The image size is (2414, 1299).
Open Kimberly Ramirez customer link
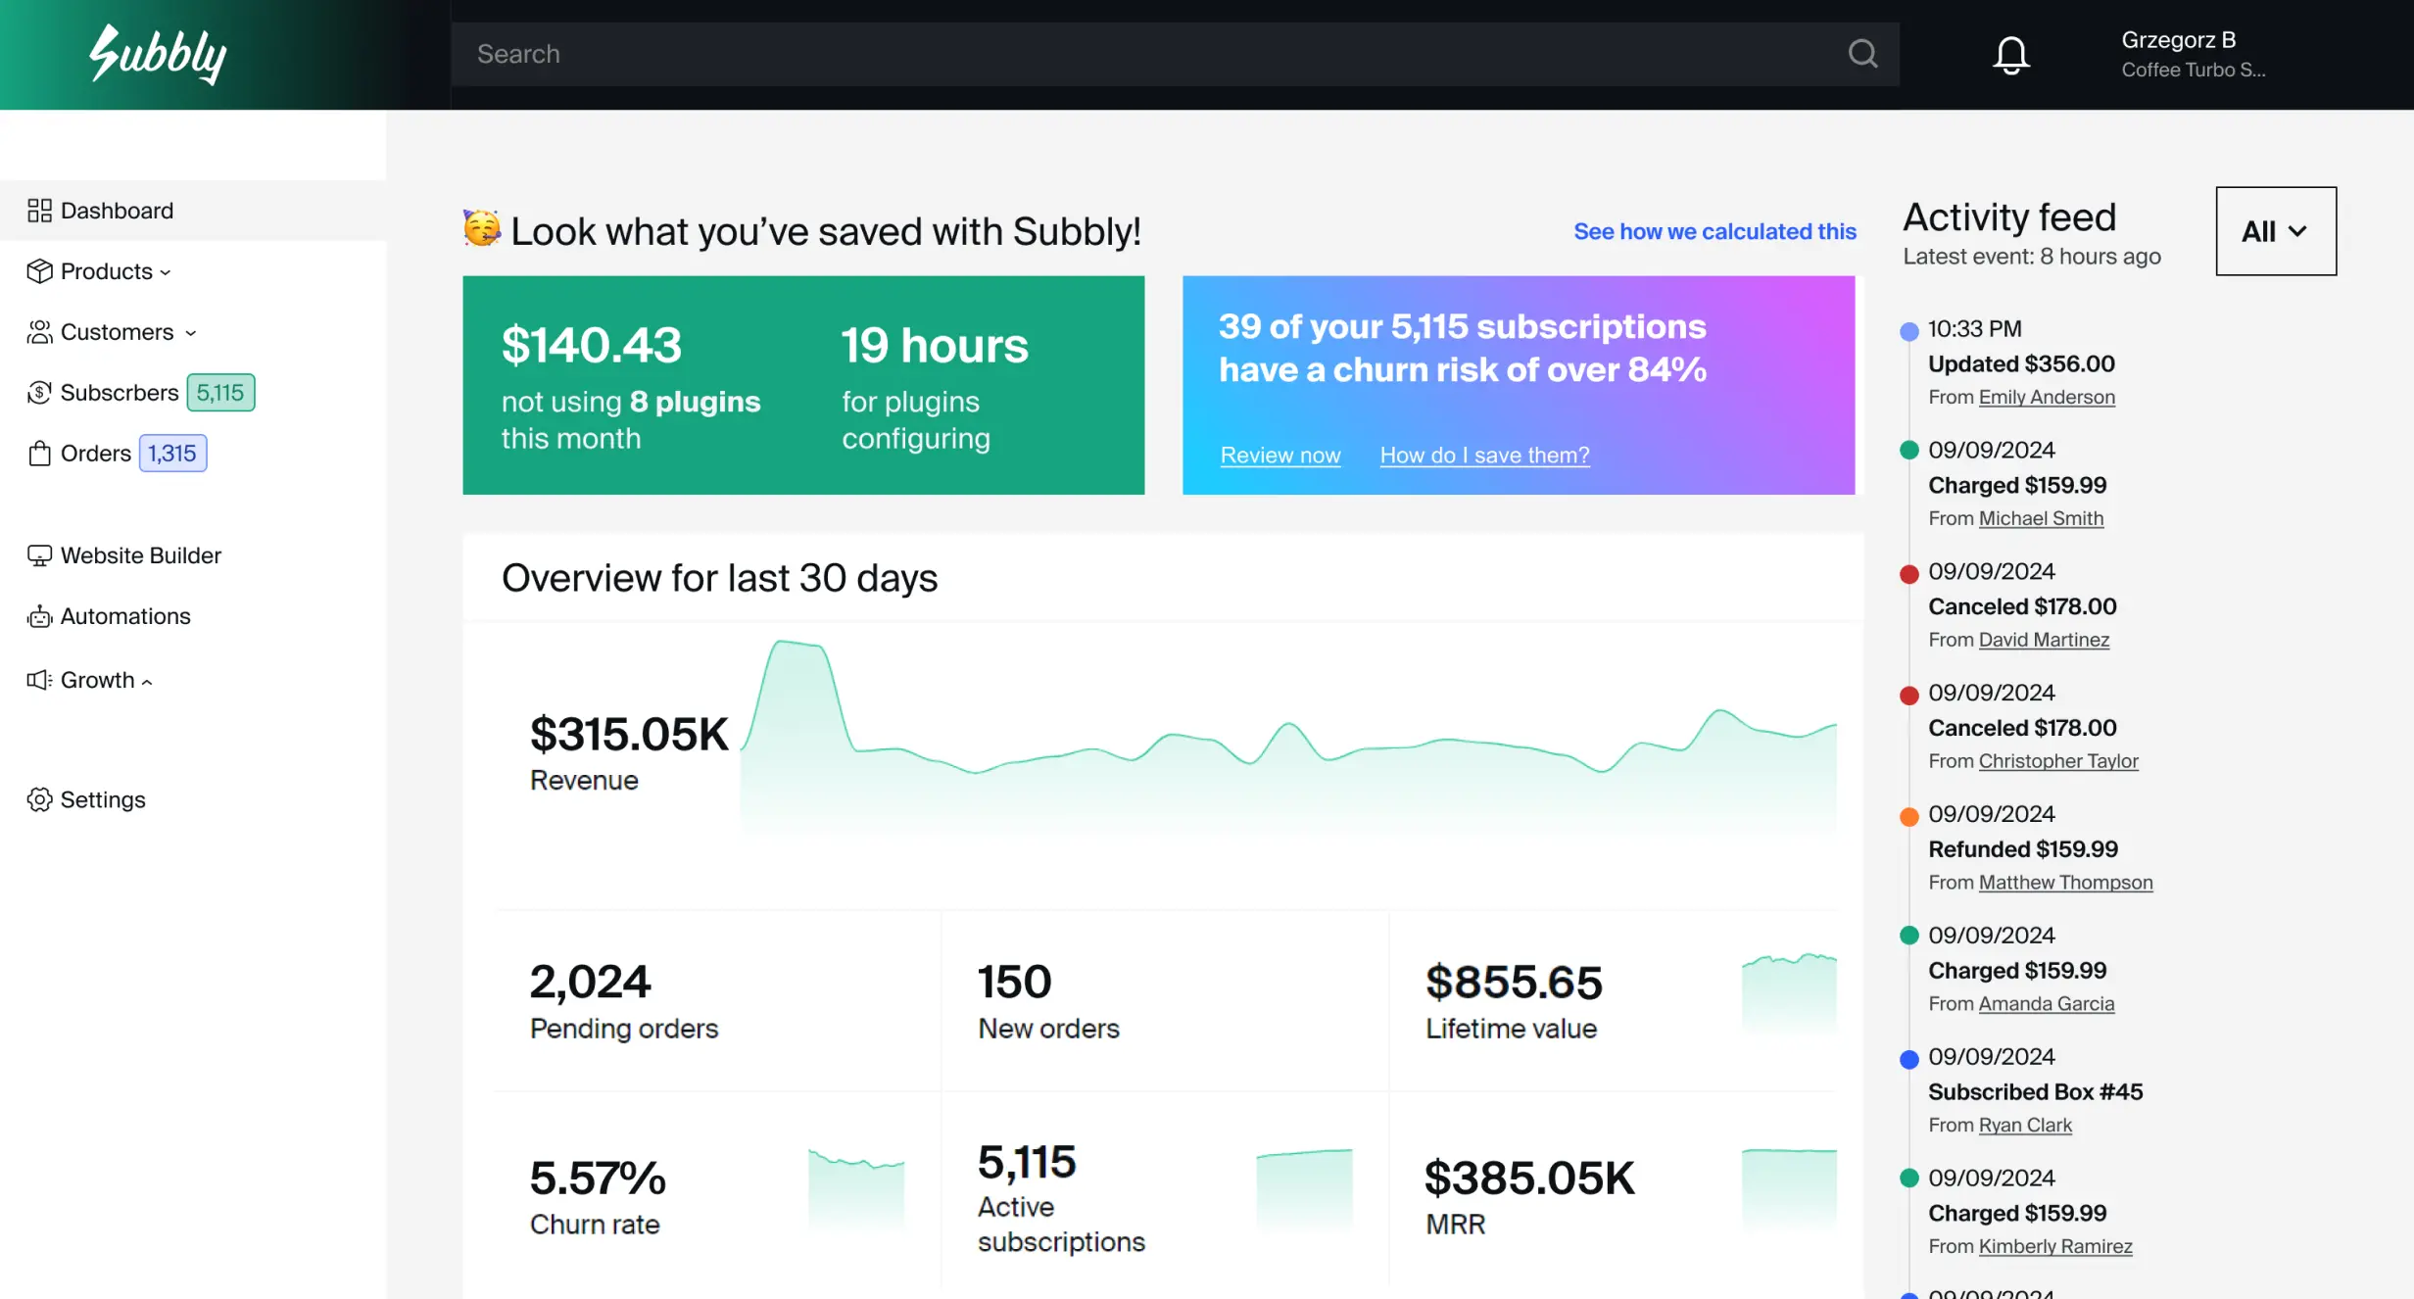2055,1247
